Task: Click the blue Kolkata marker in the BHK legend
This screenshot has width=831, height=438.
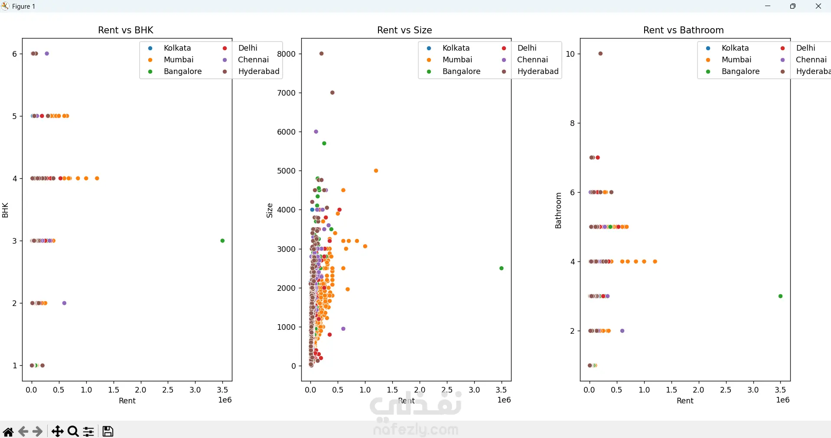Action: 150,48
